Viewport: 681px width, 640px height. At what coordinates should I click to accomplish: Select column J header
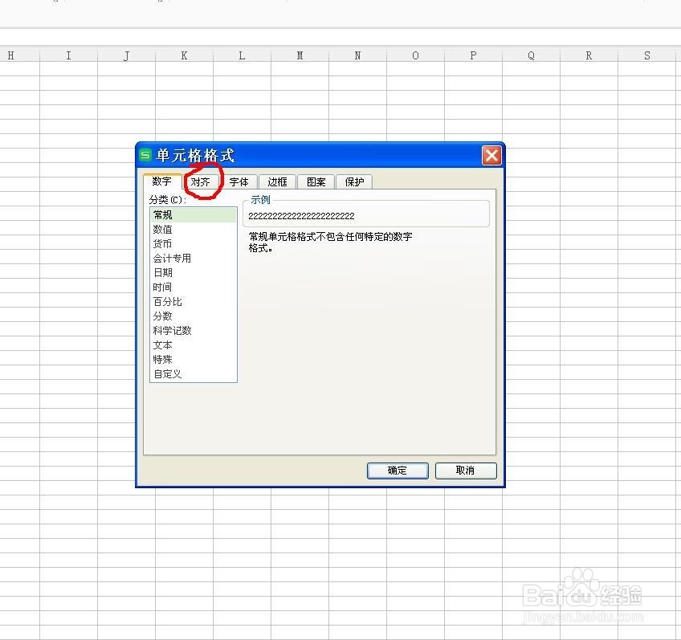[126, 55]
